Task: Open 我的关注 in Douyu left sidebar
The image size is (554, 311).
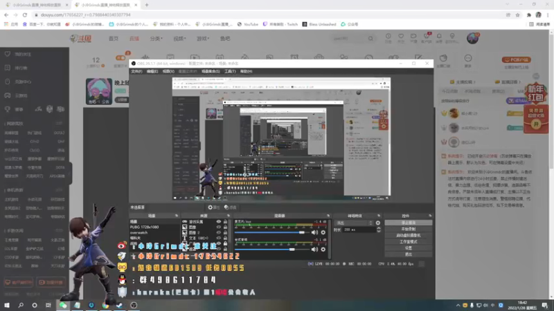Action: click(23, 55)
